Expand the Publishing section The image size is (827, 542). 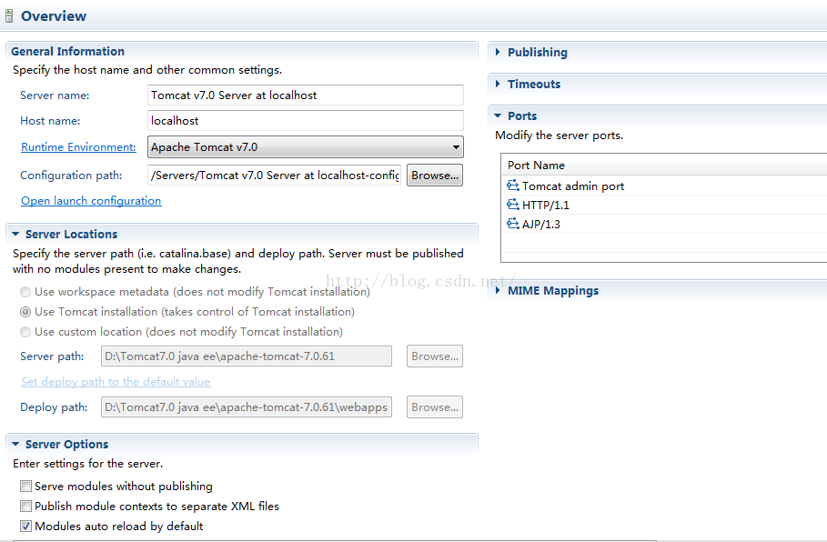pyautogui.click(x=498, y=52)
